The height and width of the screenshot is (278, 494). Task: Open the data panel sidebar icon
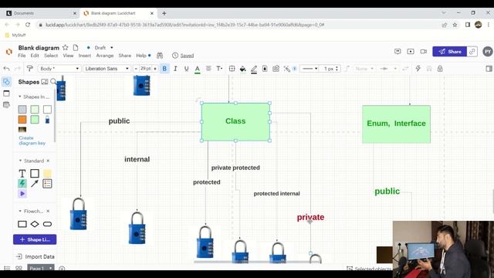(x=6, y=105)
